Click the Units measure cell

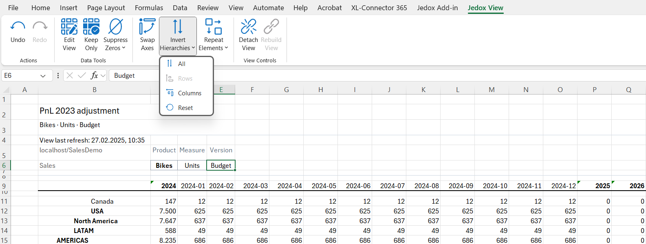[x=192, y=165]
